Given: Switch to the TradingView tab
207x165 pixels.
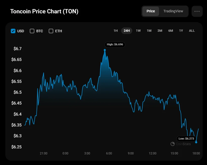Looking at the screenshot, I should coord(173,11).
